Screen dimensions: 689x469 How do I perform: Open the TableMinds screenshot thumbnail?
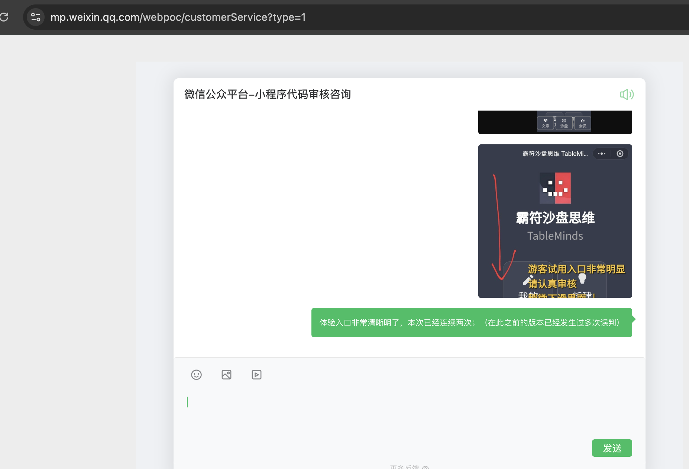[x=555, y=221]
